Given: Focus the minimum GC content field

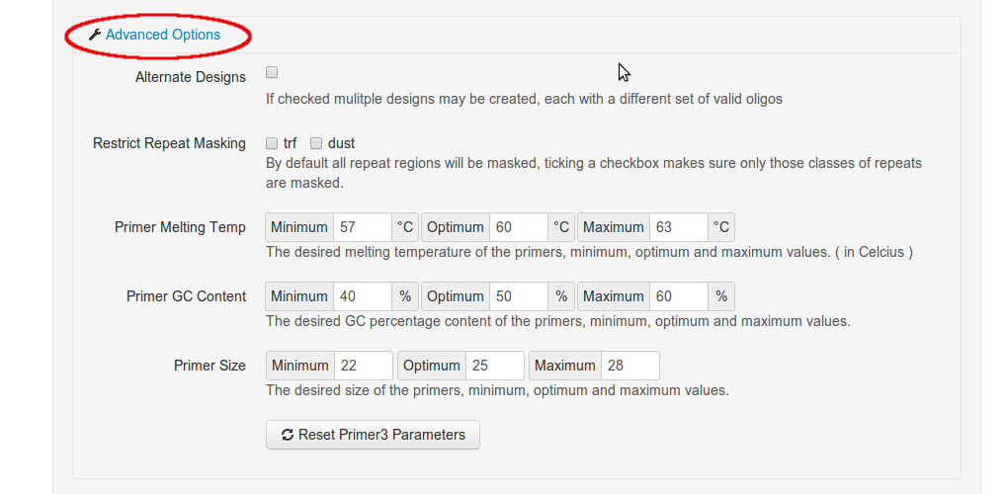Looking at the screenshot, I should click(362, 296).
